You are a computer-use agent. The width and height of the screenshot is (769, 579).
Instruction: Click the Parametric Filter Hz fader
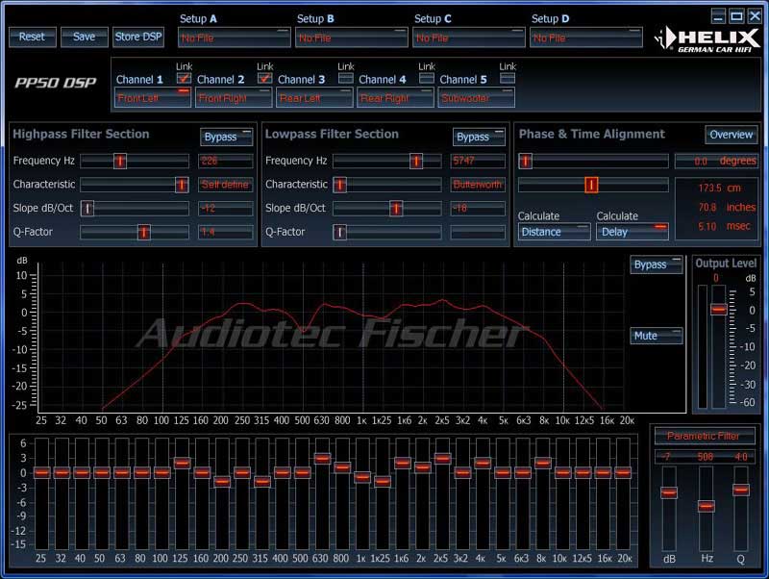click(707, 506)
